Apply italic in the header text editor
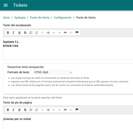Screen dimensions: 133x129 [x=13, y=33]
